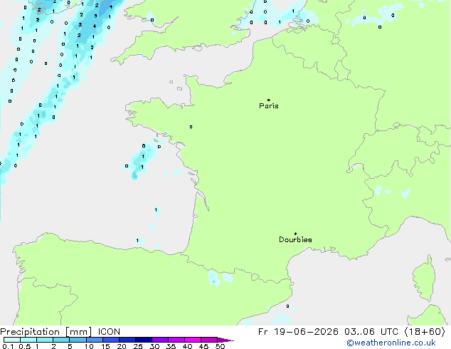The width and height of the screenshot is (451, 349).
Task: Open the weatheronline.co.uk copyright link
Action: click(x=391, y=343)
